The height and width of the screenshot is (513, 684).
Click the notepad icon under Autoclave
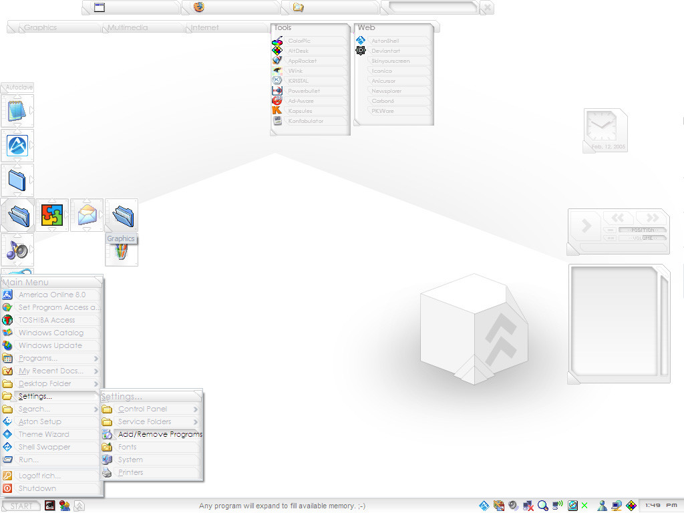pos(17,111)
